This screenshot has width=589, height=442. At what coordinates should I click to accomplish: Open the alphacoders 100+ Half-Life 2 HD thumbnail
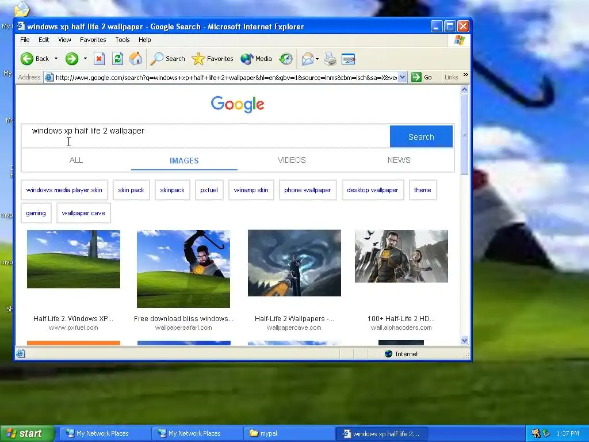(401, 256)
